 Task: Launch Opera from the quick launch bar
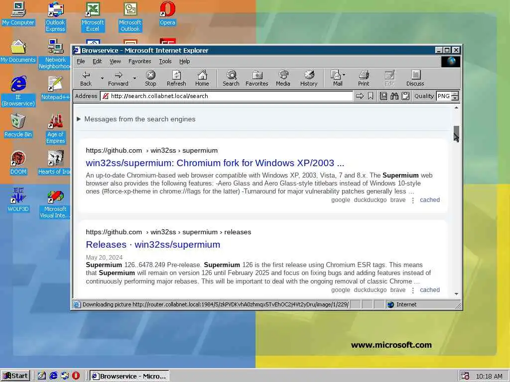(76, 376)
